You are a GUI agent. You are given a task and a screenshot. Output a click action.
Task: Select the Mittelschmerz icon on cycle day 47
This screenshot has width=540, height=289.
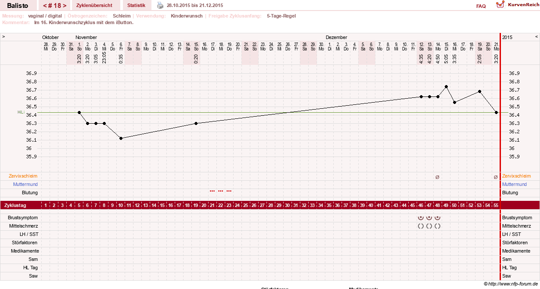coord(429,226)
